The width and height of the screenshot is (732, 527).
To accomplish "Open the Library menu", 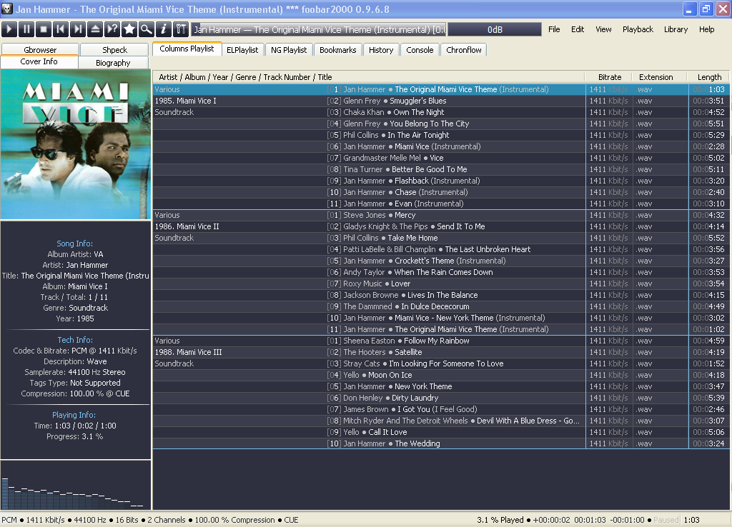I will point(676,29).
